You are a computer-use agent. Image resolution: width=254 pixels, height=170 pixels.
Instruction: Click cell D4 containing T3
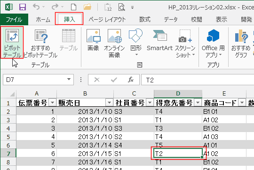(x=178, y=128)
